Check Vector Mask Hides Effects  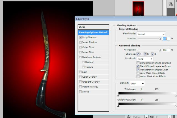coord(138,76)
